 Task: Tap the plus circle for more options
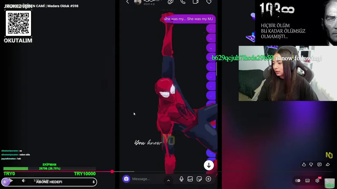click(208, 179)
